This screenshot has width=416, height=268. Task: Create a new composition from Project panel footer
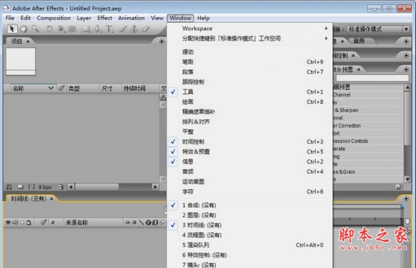pyautogui.click(x=31, y=187)
